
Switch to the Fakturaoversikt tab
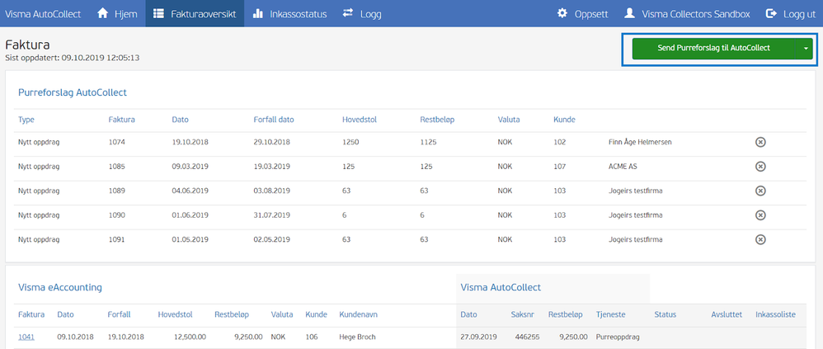(x=195, y=14)
